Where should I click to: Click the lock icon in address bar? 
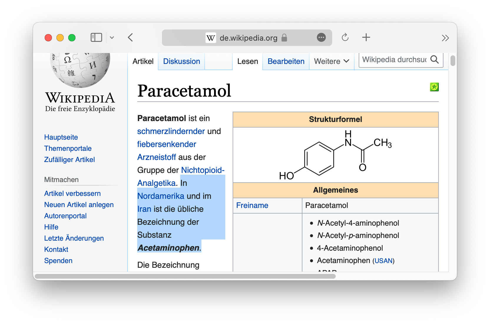[284, 38]
